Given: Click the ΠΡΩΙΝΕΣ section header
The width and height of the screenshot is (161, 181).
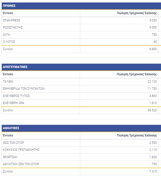Looking at the screenshot, I should click(x=9, y=6).
